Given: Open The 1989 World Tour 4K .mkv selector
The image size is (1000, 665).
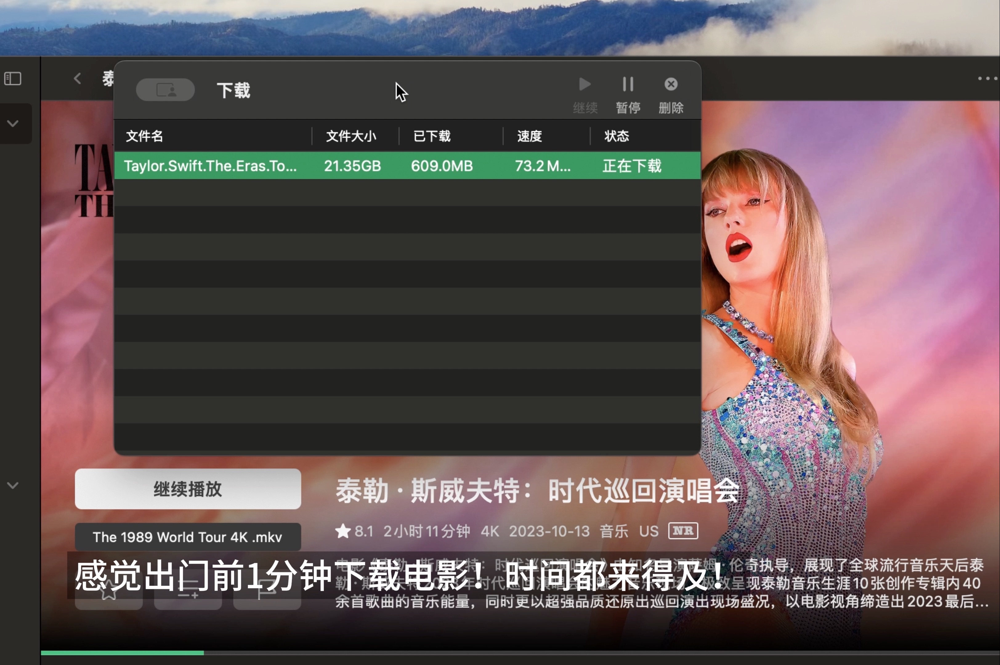Looking at the screenshot, I should point(188,537).
